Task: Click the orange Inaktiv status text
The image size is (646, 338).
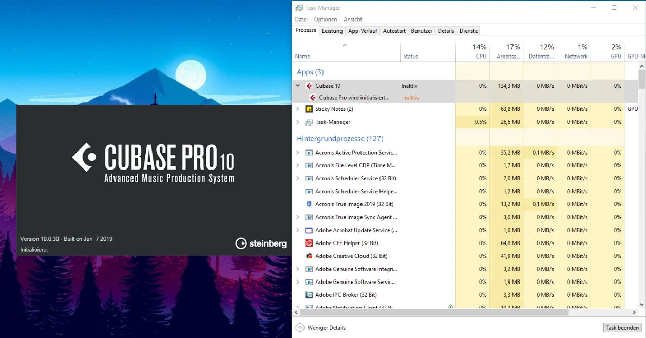Action: click(x=411, y=98)
